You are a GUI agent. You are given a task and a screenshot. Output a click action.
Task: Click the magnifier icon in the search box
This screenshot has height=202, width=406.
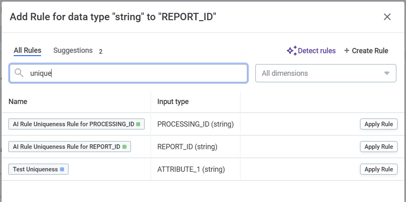click(19, 73)
